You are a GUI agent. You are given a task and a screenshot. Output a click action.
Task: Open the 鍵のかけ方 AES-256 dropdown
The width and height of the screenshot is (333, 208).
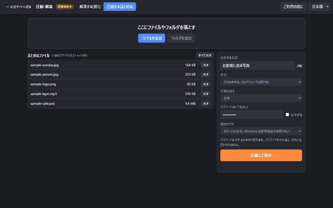tap(261, 131)
